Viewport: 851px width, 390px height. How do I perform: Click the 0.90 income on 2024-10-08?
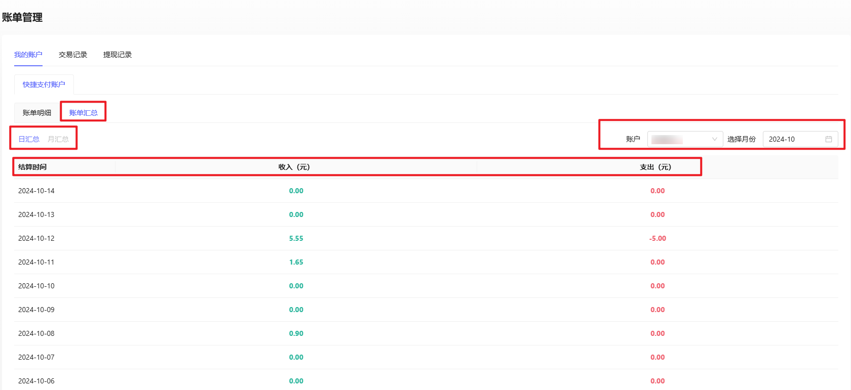296,333
